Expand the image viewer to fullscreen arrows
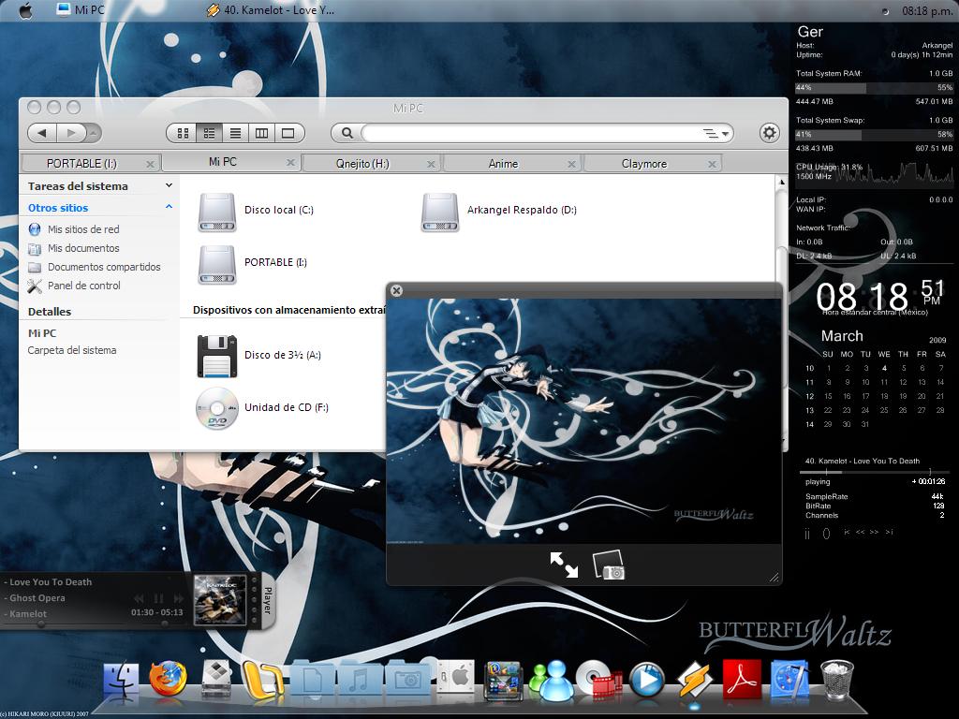 [x=564, y=565]
